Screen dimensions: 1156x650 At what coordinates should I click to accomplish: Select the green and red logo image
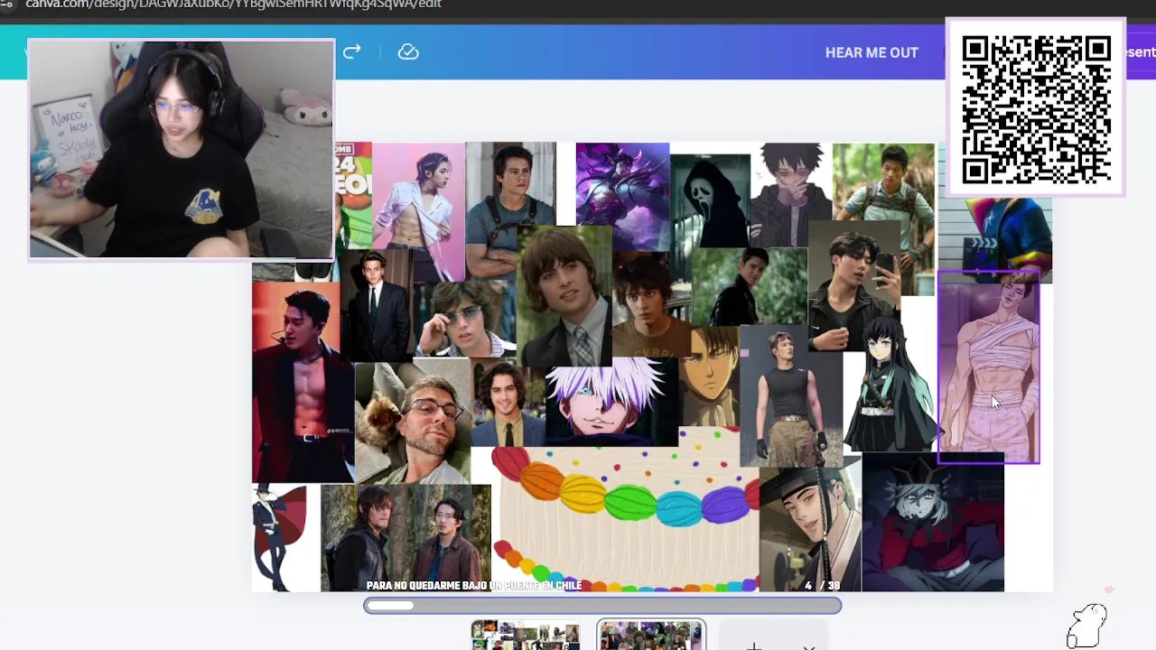pyautogui.click(x=353, y=195)
